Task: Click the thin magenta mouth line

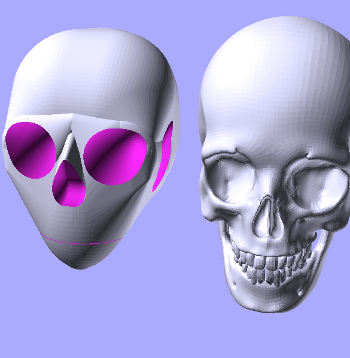Action: 81,241
